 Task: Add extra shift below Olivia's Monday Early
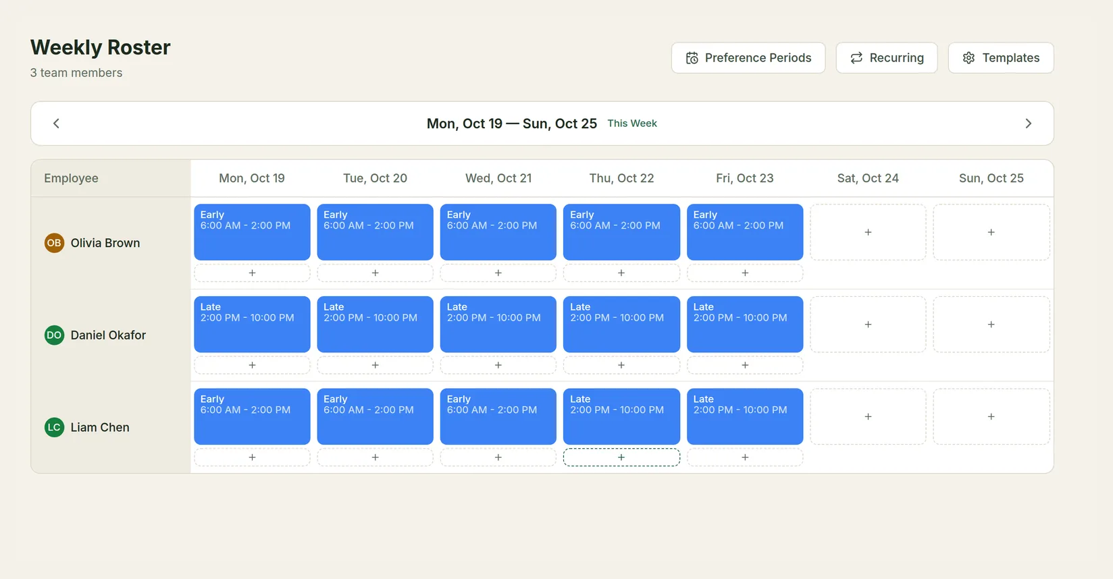(252, 273)
